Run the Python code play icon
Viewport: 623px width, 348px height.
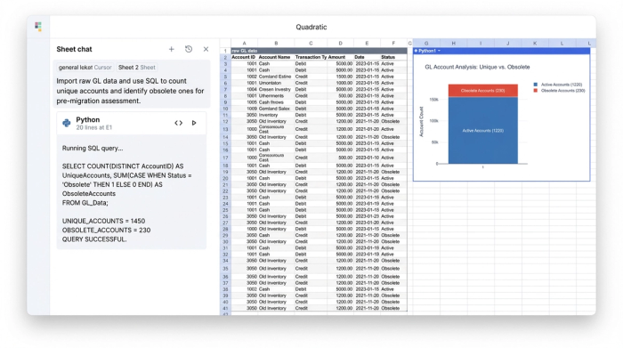point(194,123)
